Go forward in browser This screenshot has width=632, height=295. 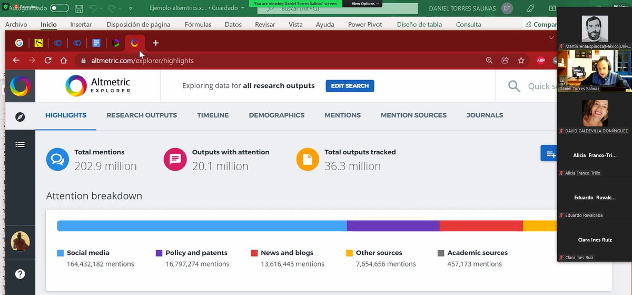[x=32, y=61]
